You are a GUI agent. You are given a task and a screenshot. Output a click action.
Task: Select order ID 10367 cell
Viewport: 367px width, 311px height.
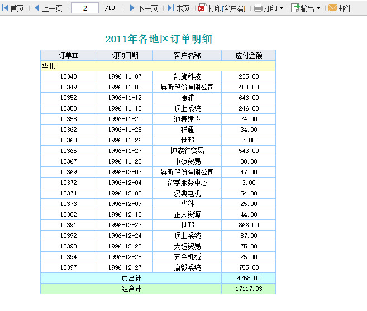point(68,161)
